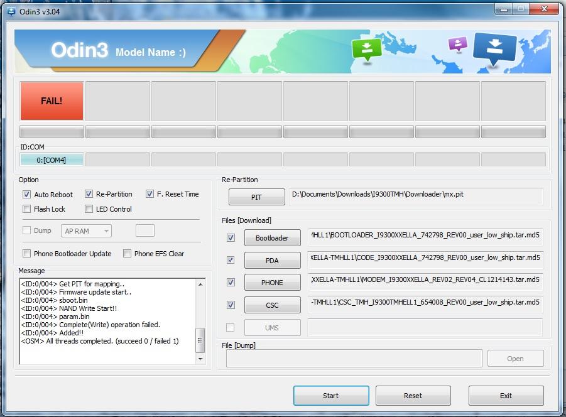Click message log scrollbar up arrow
This screenshot has height=417, width=566.
[x=200, y=284]
